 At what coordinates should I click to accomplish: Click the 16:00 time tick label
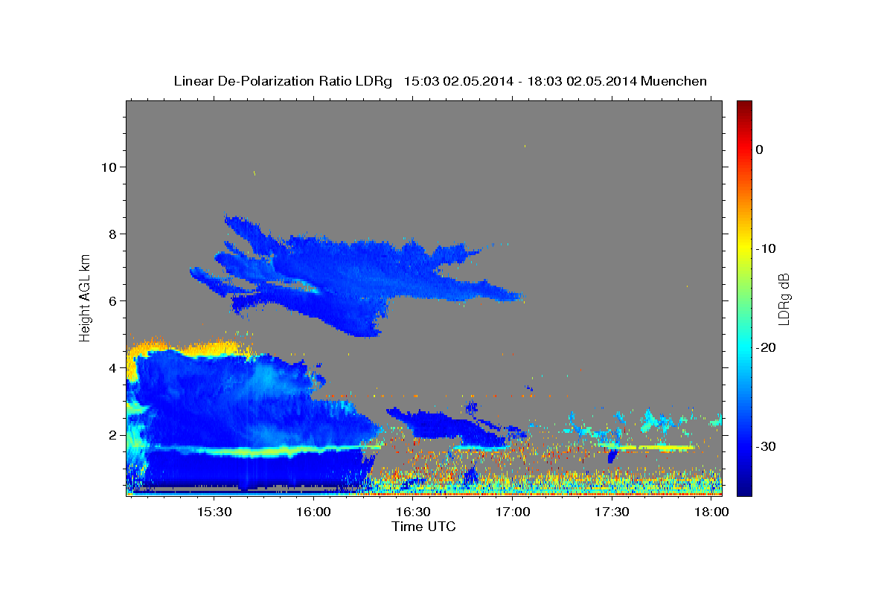313,512
